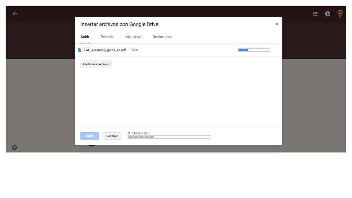Image resolution: width=352 pixels, height=198 pixels.
Task: Click the help question mark icon
Action: [x=14, y=147]
